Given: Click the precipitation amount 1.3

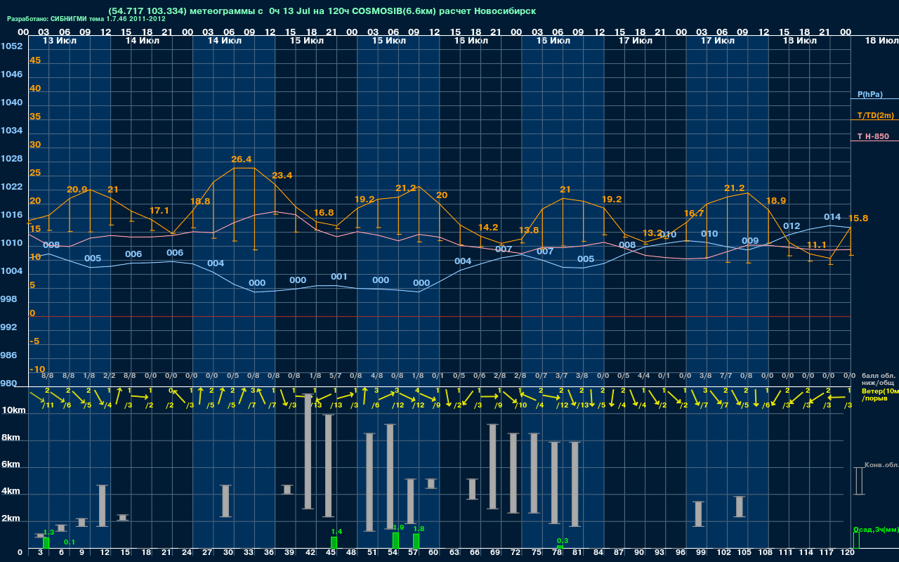Looking at the screenshot, I should tap(49, 532).
